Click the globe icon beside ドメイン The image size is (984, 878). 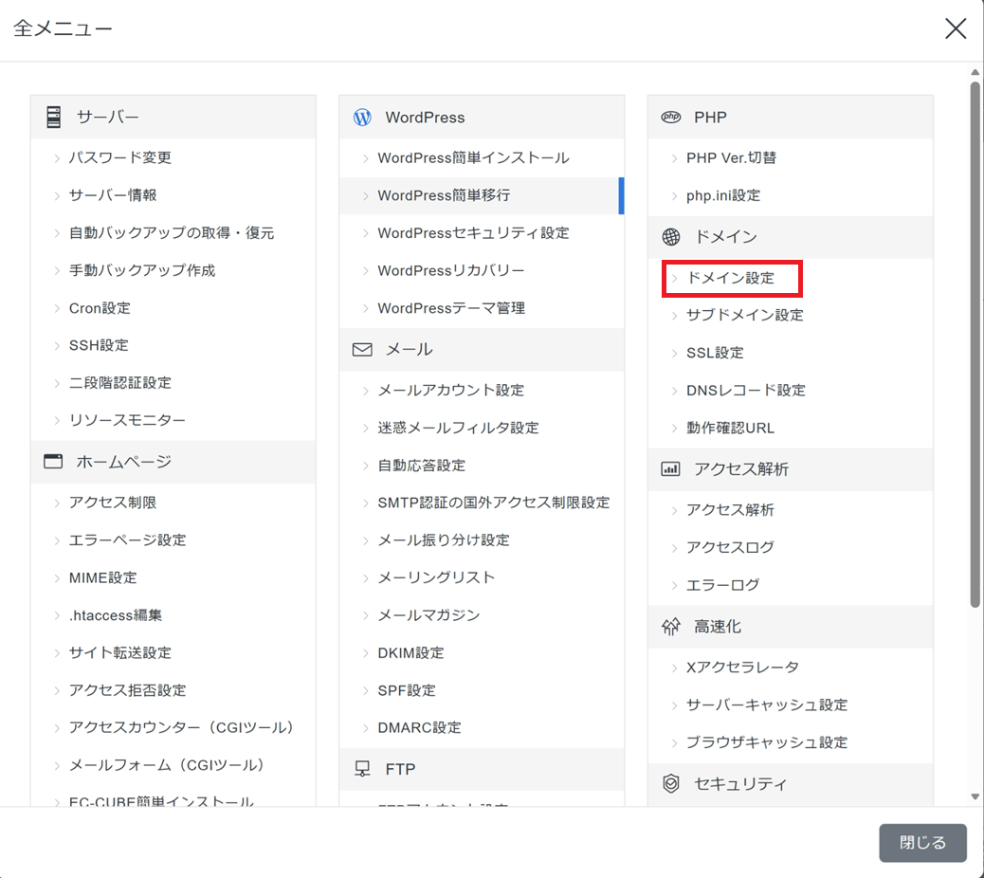point(671,237)
